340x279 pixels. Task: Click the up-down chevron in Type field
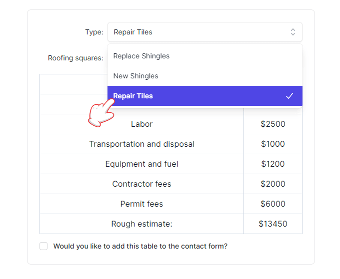click(x=293, y=32)
